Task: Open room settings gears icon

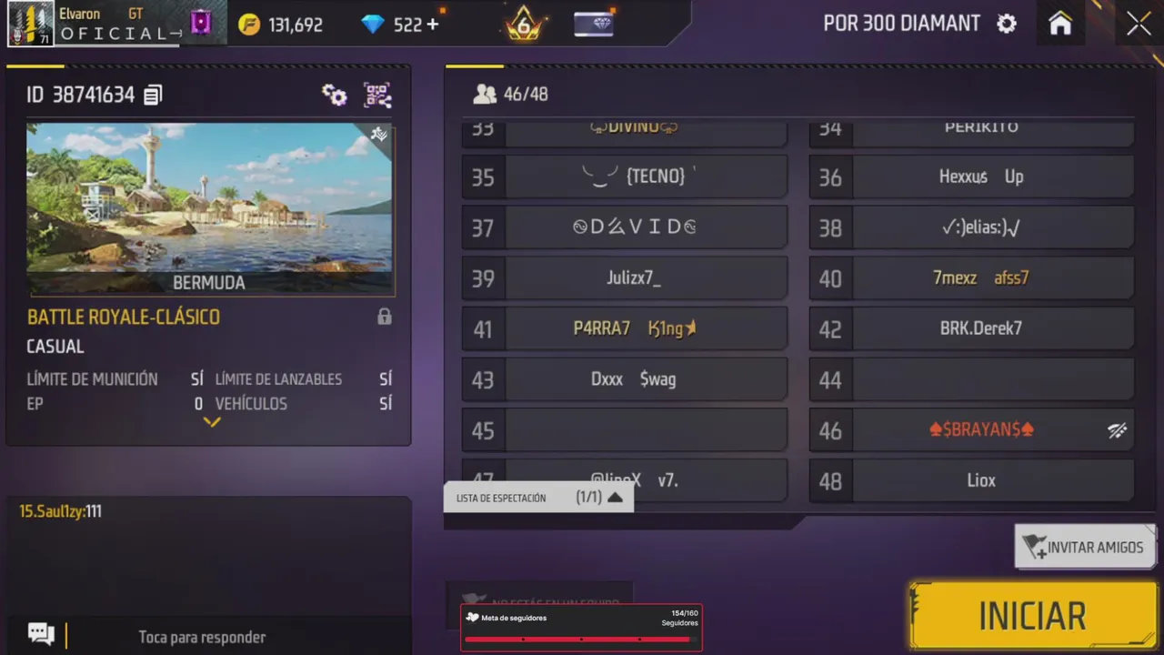Action: point(334,95)
